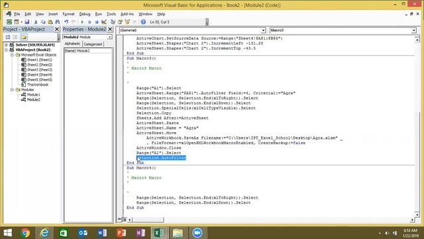Click the Object Browser toolbar icon
424x239 pixels.
point(127,22)
